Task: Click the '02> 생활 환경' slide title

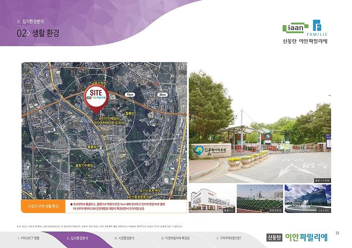Action: pyautogui.click(x=38, y=33)
